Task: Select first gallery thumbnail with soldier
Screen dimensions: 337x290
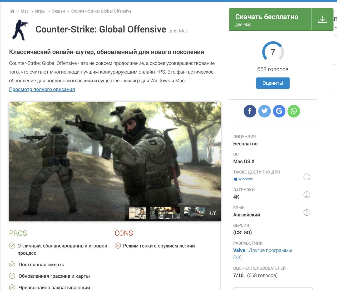Action: point(137,213)
